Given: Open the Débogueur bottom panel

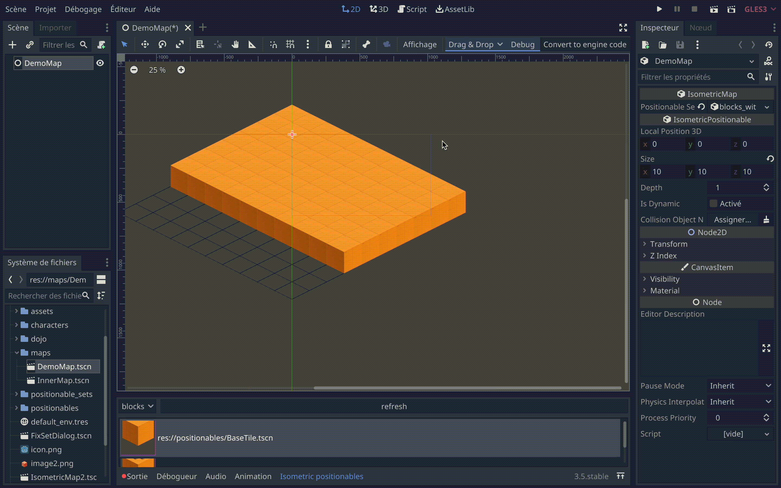Looking at the screenshot, I should pos(177,476).
